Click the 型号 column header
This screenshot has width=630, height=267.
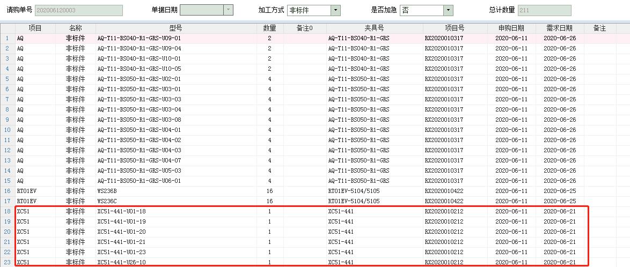click(175, 28)
